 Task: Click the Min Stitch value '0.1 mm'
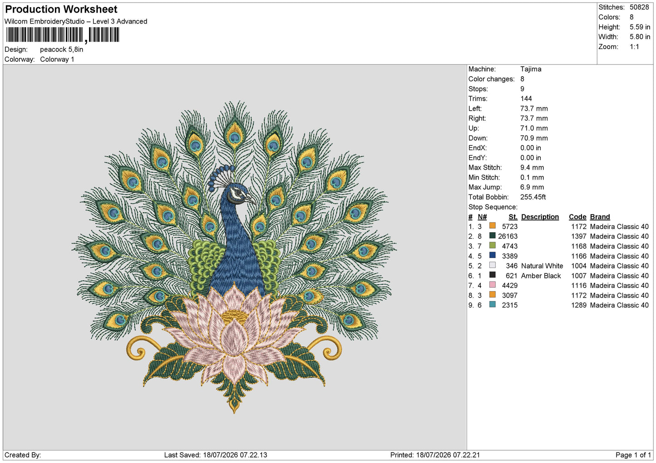click(532, 177)
